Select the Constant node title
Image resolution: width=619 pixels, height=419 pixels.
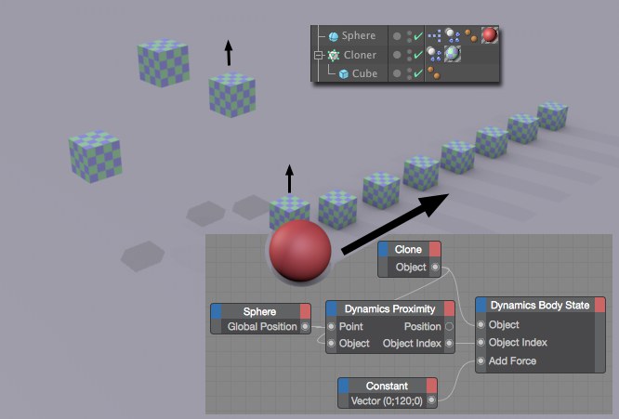(387, 386)
